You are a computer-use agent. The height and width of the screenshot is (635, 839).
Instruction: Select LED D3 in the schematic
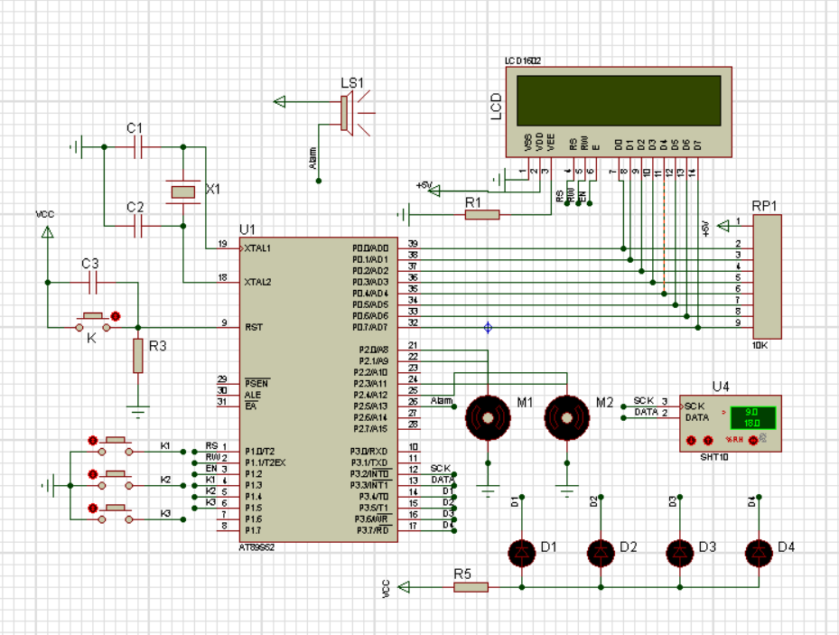[x=680, y=551]
